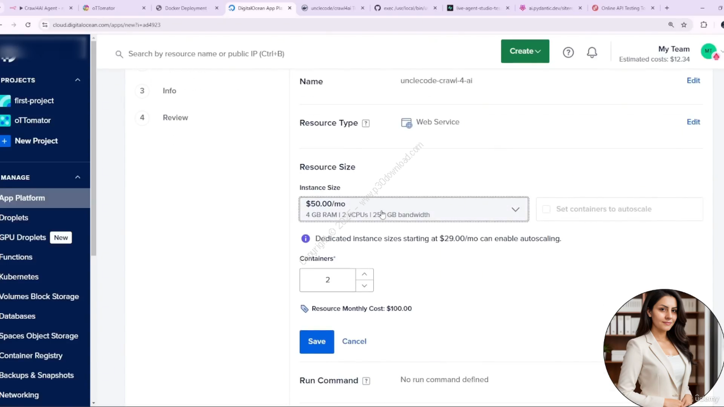Click the site information icon in address bar

click(45, 25)
